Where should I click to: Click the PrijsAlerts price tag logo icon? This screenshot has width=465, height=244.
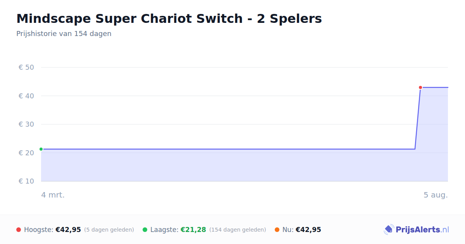coord(389,230)
